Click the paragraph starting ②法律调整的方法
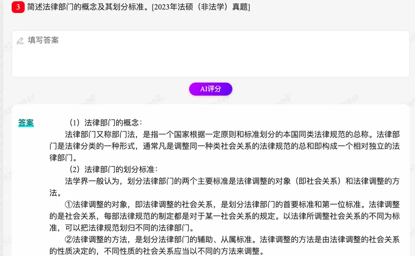The image size is (415, 256). (x=225, y=245)
